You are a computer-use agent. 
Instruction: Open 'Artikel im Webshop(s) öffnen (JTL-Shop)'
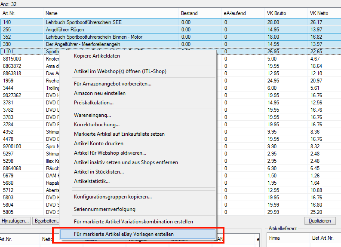120,71
